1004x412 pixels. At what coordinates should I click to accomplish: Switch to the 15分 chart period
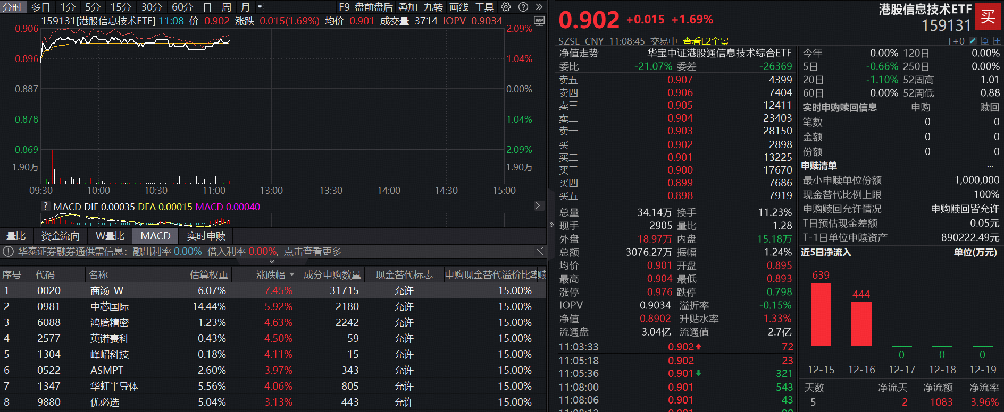pos(121,7)
